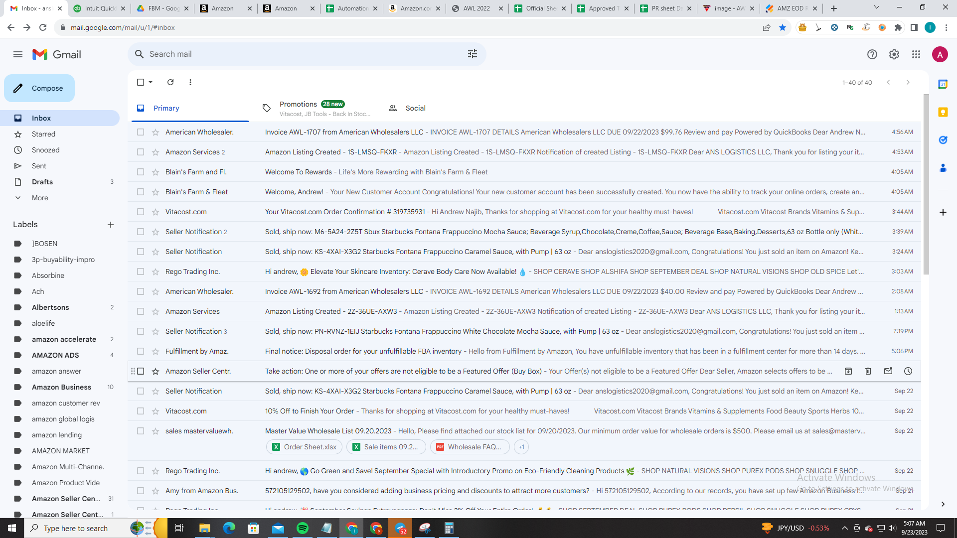Archive the Amazon Seller Central email
This screenshot has height=538, width=957.
click(x=848, y=371)
